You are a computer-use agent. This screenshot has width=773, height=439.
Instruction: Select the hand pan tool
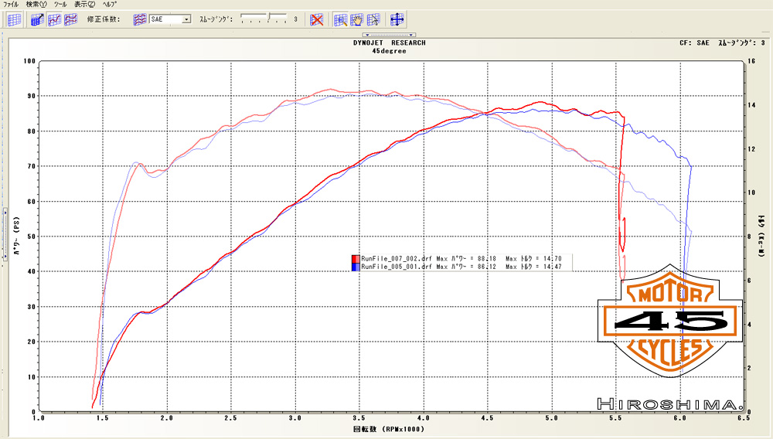357,19
